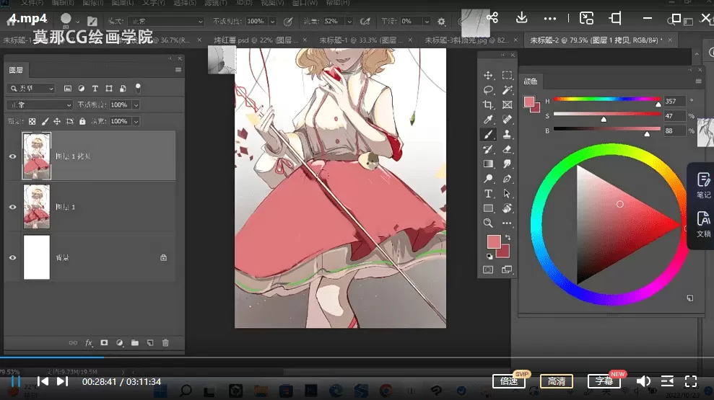Open the layer filter type dropdown
The image size is (714, 400).
pyautogui.click(x=31, y=88)
